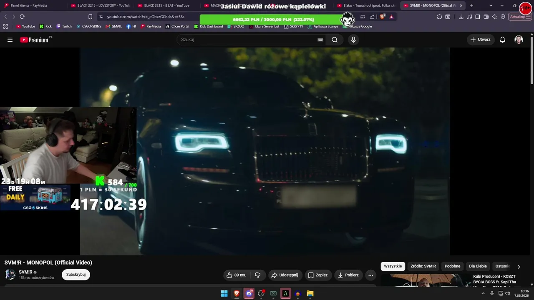Image resolution: width=534 pixels, height=300 pixels.
Task: Open the tab search dropdown arrow
Action: [x=491, y=5]
